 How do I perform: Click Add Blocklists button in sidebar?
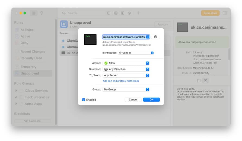point(33,121)
